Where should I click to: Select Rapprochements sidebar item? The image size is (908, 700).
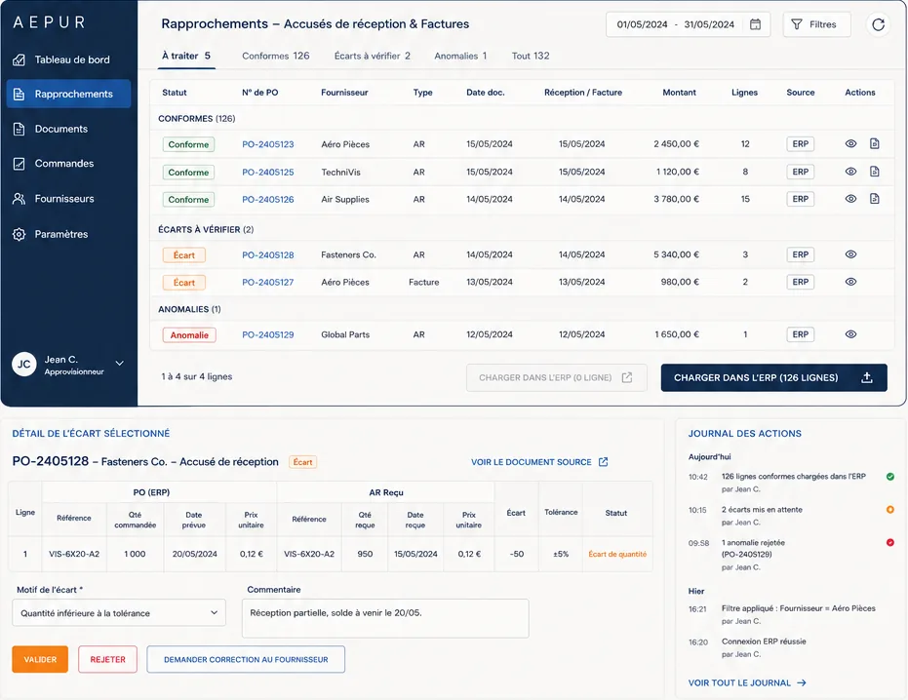(69, 94)
